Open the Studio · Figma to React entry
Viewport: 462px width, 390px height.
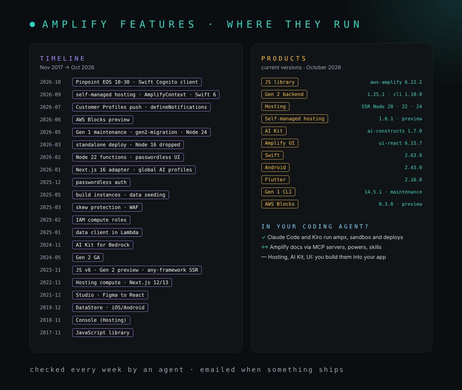coord(110,295)
